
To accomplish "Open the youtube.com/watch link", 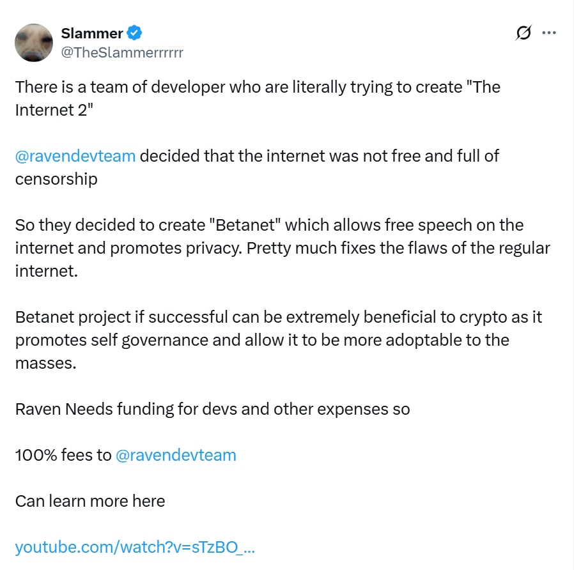I will [x=135, y=548].
